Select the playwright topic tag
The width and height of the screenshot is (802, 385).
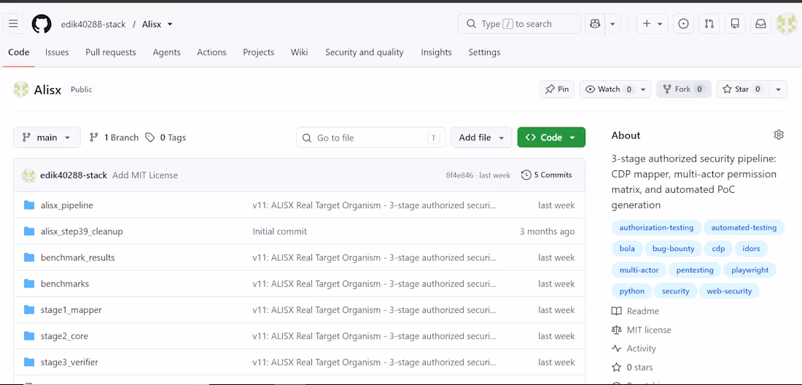[x=750, y=270]
